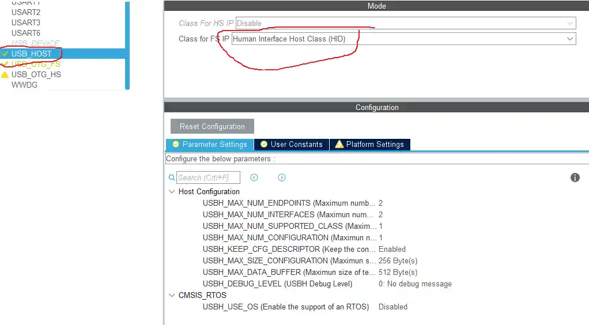
Task: Click the warning icon on Platform Settings tab
Action: 339,144
